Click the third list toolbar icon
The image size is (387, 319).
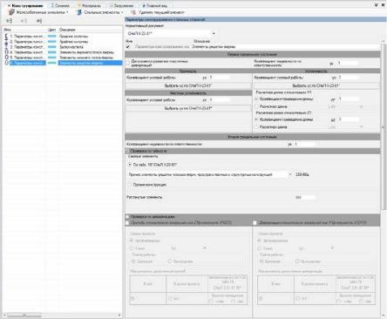[x=39, y=21]
